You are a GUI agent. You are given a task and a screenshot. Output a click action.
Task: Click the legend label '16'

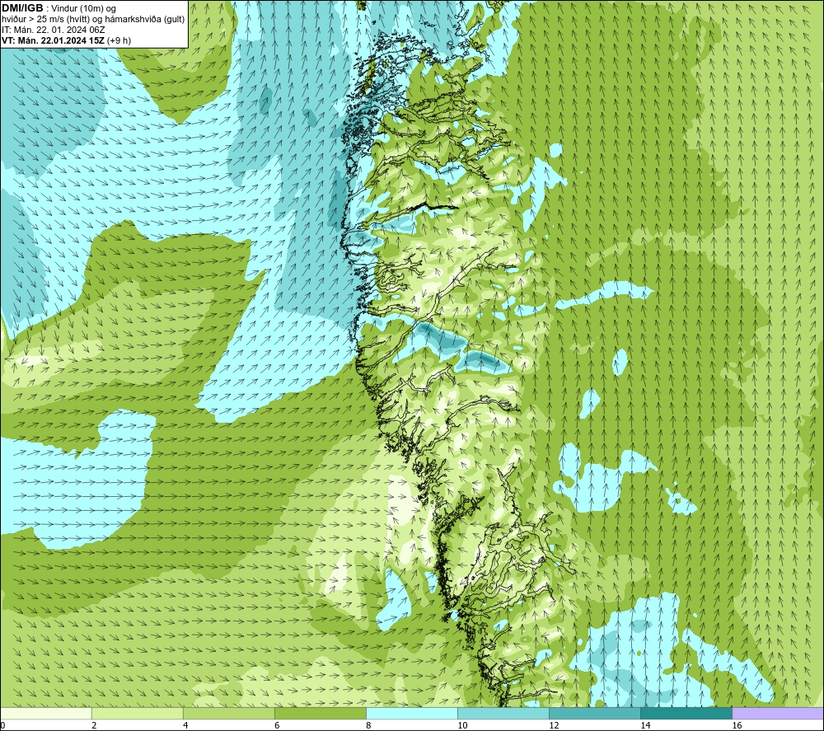coord(737,726)
